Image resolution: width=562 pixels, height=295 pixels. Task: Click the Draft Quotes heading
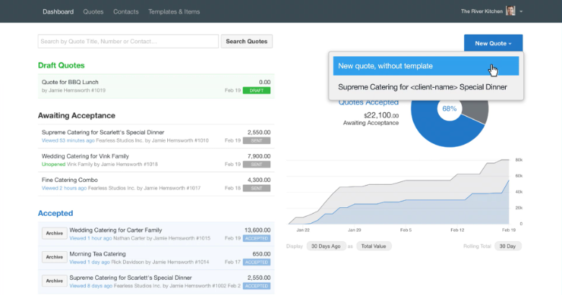tap(61, 65)
